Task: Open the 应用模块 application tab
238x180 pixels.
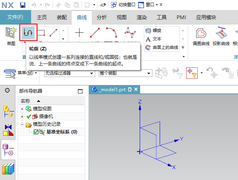Action: coord(206,17)
